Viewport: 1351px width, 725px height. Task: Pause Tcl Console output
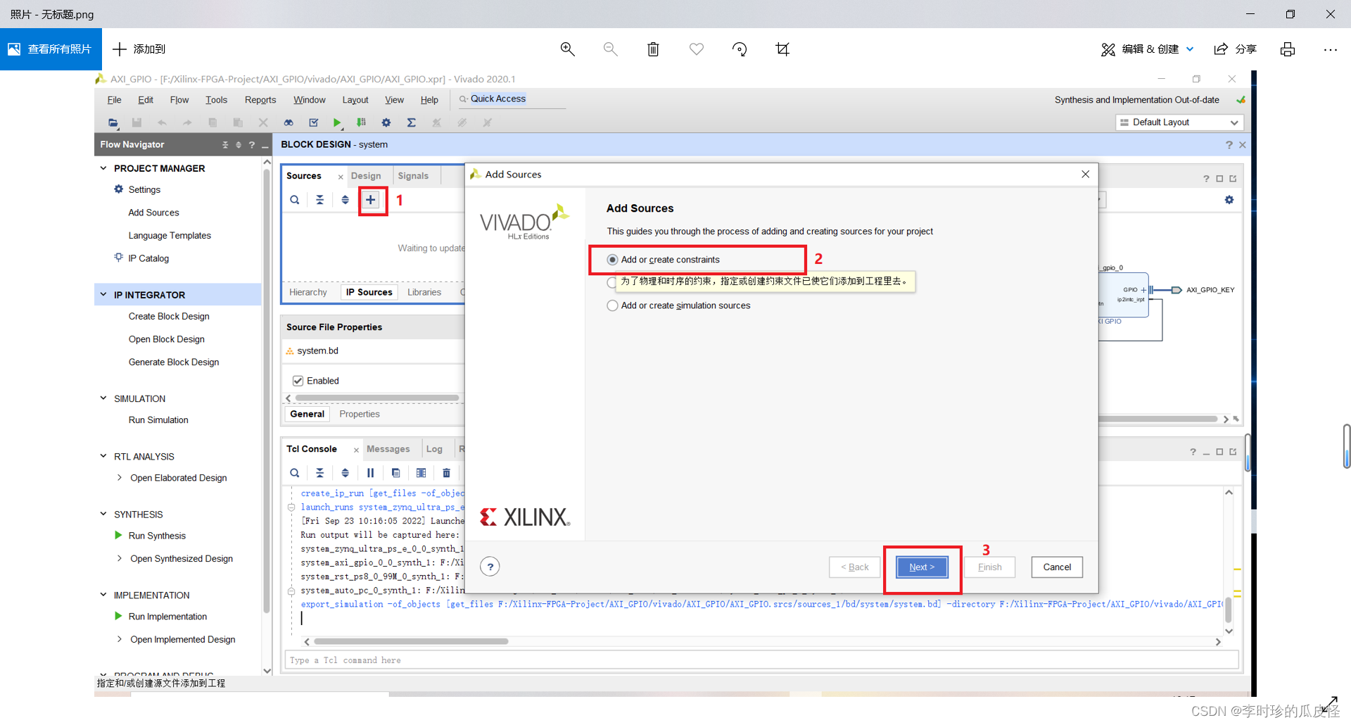point(371,473)
